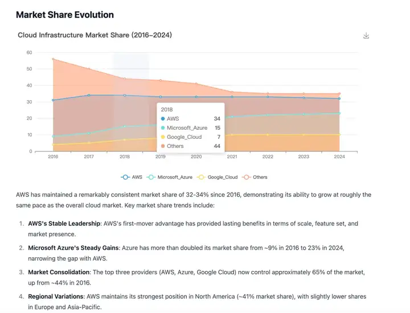Click the 2024 x-axis label
Image resolution: width=410 pixels, height=313 pixels.
pyautogui.click(x=339, y=156)
